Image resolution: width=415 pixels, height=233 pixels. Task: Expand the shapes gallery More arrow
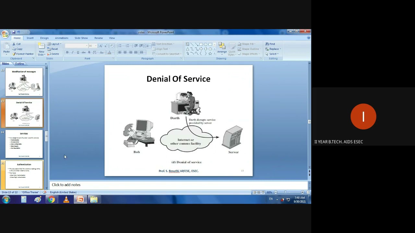click(215, 53)
